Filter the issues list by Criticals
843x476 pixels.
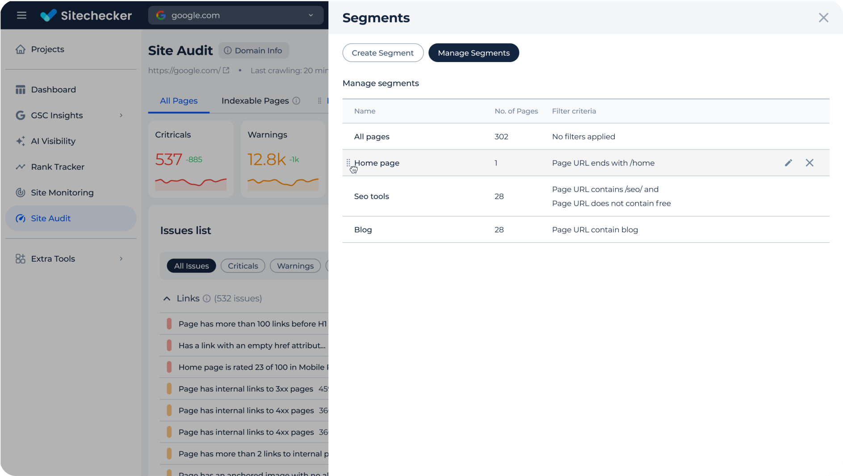coord(243,266)
